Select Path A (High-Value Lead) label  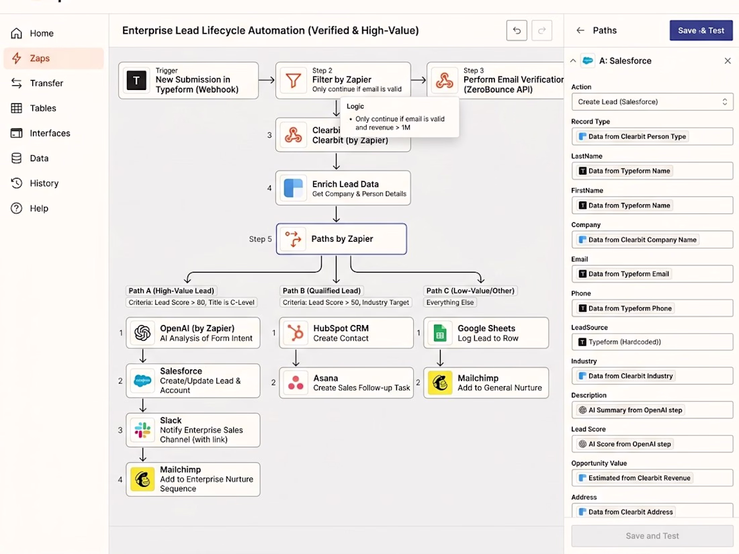[x=171, y=291]
